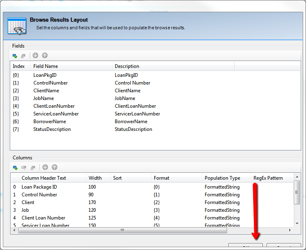Image resolution: width=306 pixels, height=250 pixels.
Task: Move selected column down with Columns arrow
Action: point(45,167)
